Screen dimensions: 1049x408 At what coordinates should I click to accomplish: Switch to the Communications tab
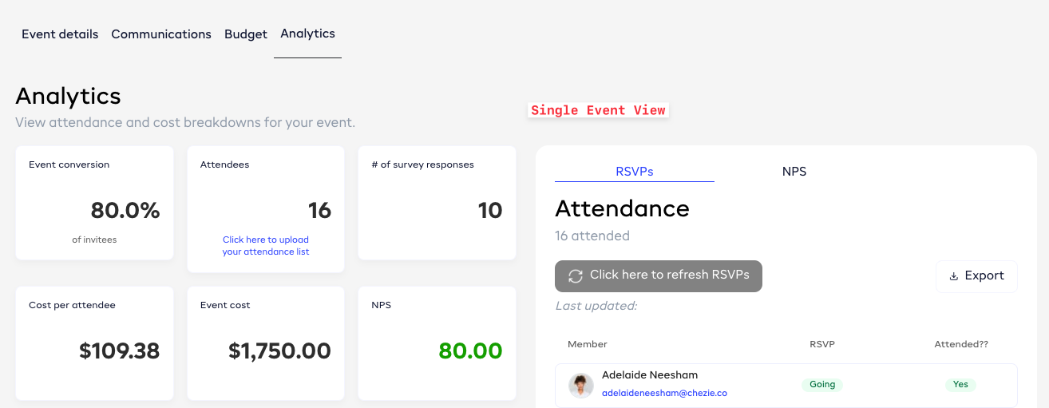(161, 34)
